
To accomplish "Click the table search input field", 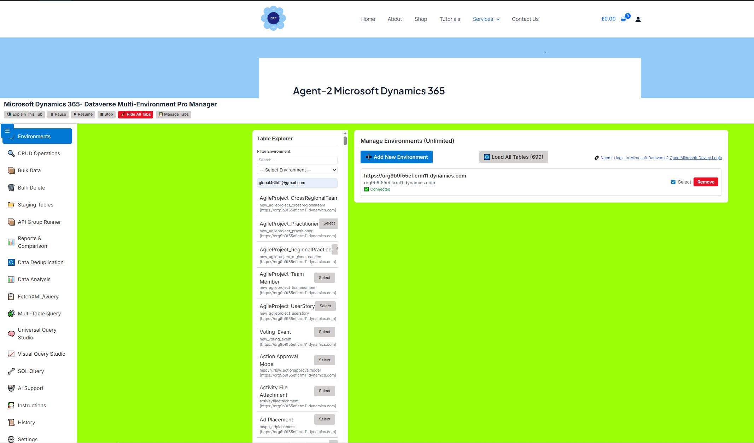I will pyautogui.click(x=297, y=160).
